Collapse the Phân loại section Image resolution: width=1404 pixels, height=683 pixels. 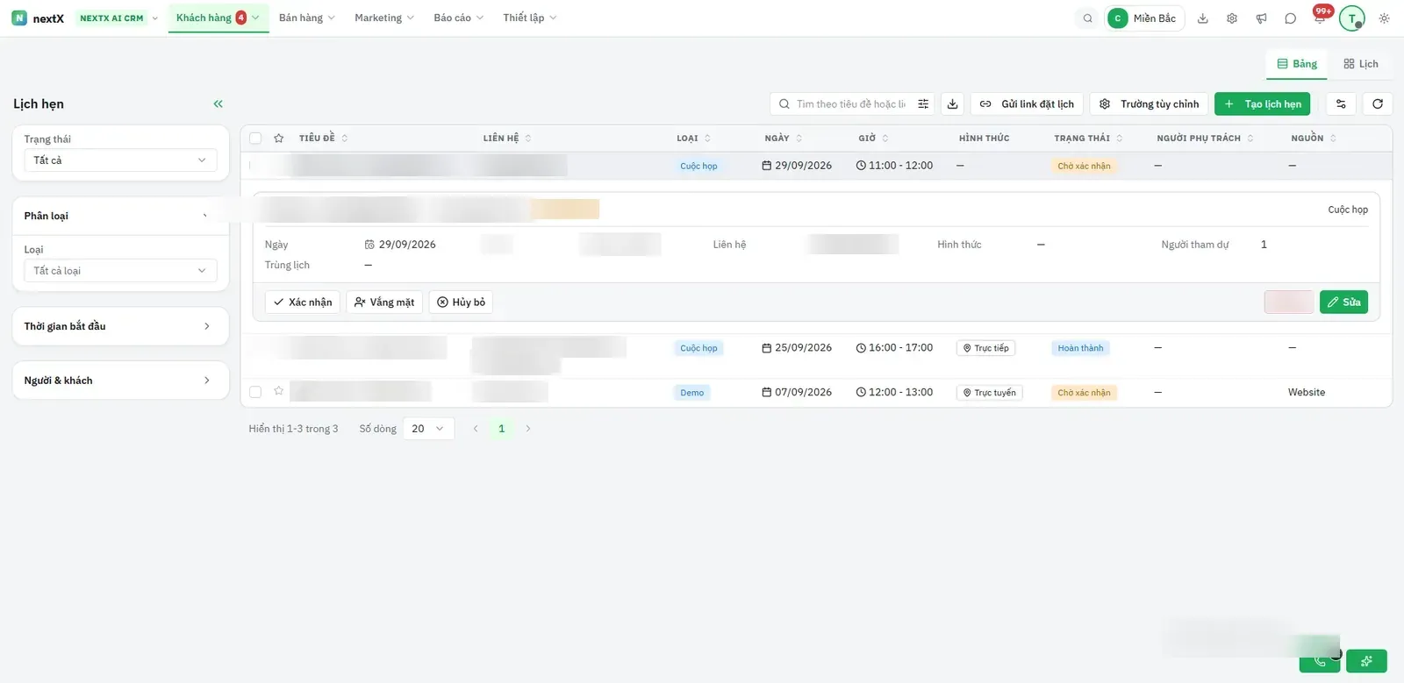(x=120, y=216)
